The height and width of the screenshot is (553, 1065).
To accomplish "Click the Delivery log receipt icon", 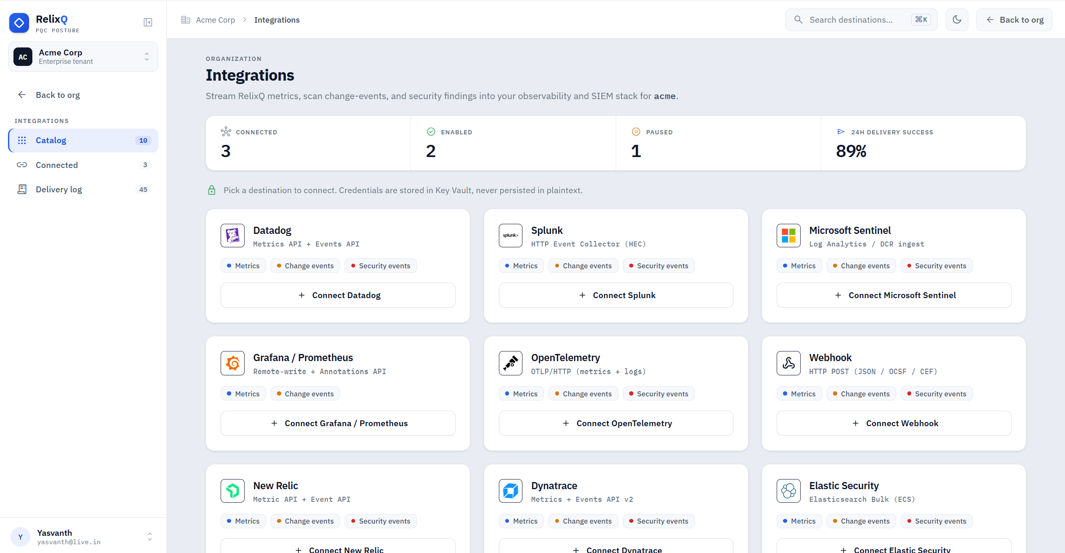I will [22, 189].
